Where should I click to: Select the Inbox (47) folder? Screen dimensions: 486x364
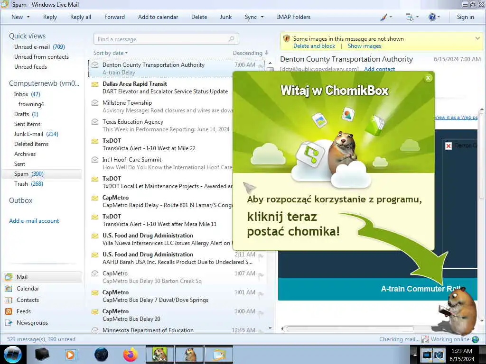pyautogui.click(x=27, y=94)
